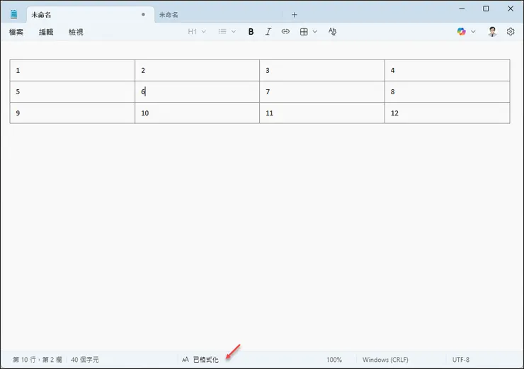Click table cell containing 7
The image size is (524, 369).
[322, 91]
